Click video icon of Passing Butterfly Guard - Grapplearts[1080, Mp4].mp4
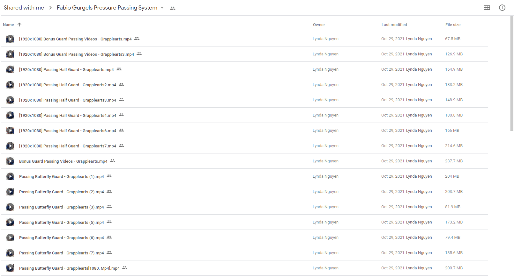Viewport: 514px width, 277px height. [10, 268]
